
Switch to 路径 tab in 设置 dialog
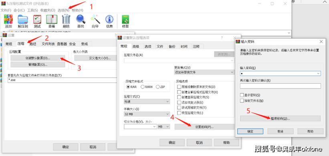(33, 44)
